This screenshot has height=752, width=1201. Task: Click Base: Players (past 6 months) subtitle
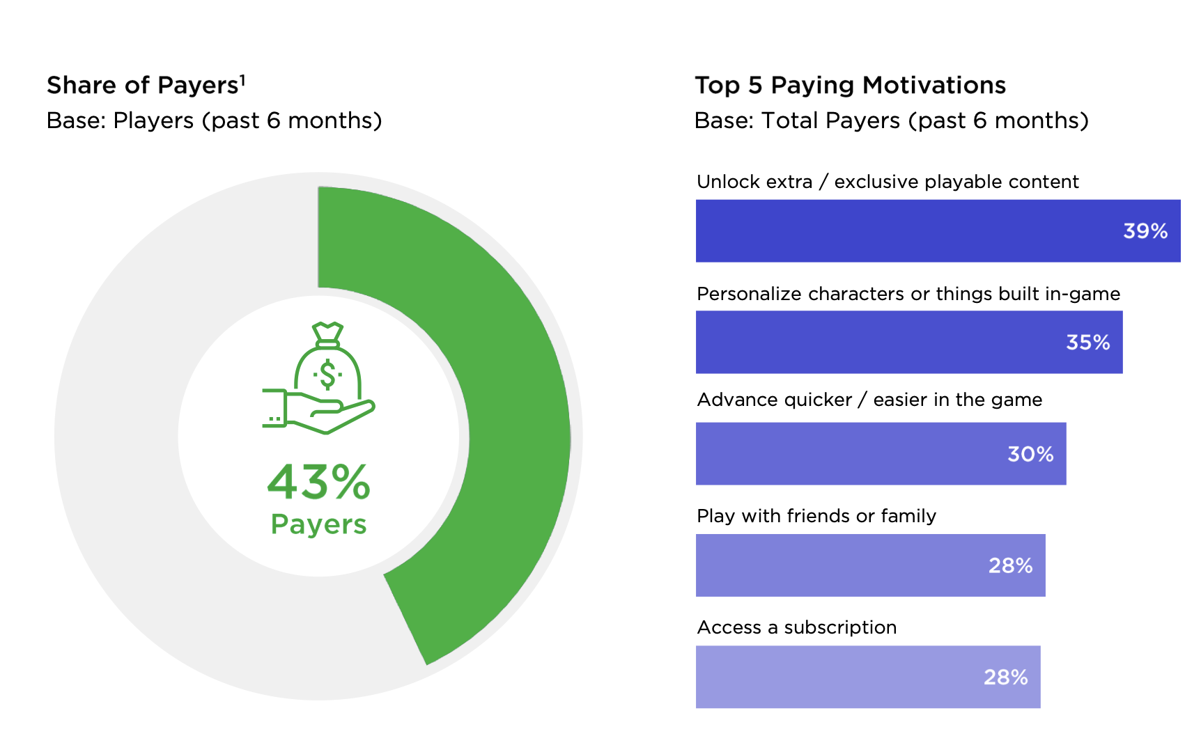pos(215,120)
